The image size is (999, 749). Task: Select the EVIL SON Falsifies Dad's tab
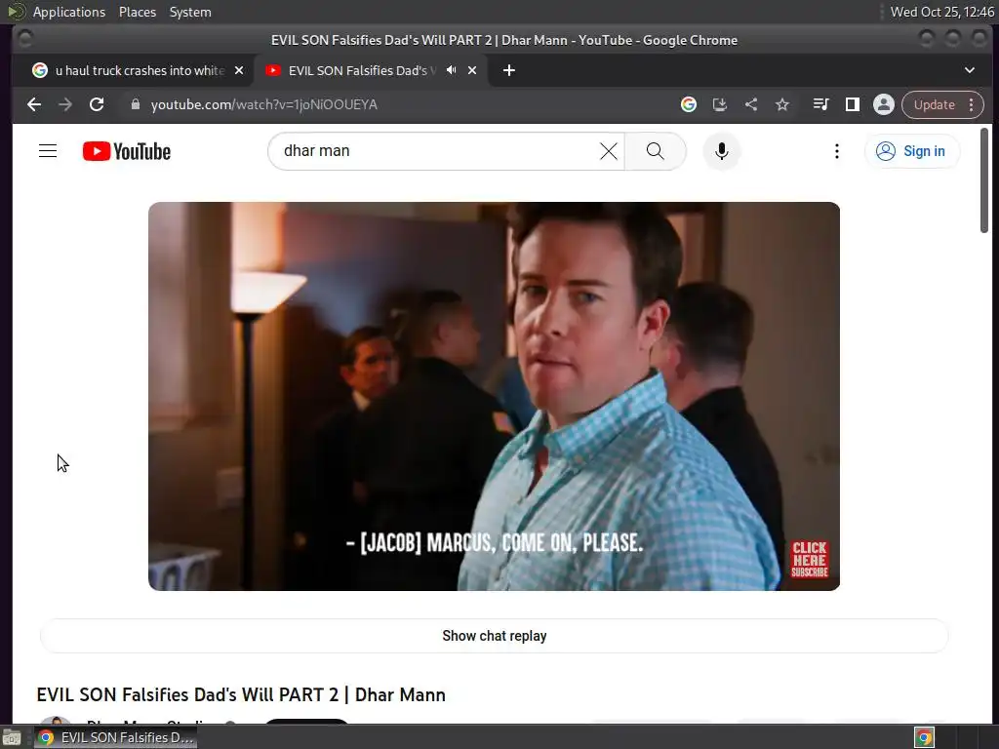coord(362,70)
